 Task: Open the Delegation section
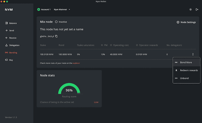[x=14, y=45]
